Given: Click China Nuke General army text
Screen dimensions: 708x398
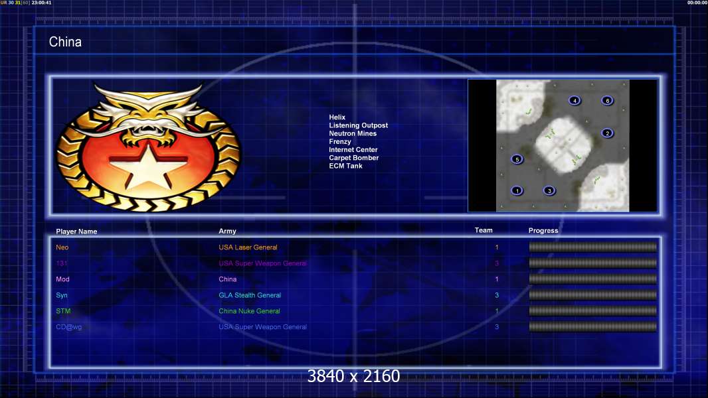Looking at the screenshot, I should tap(249, 311).
